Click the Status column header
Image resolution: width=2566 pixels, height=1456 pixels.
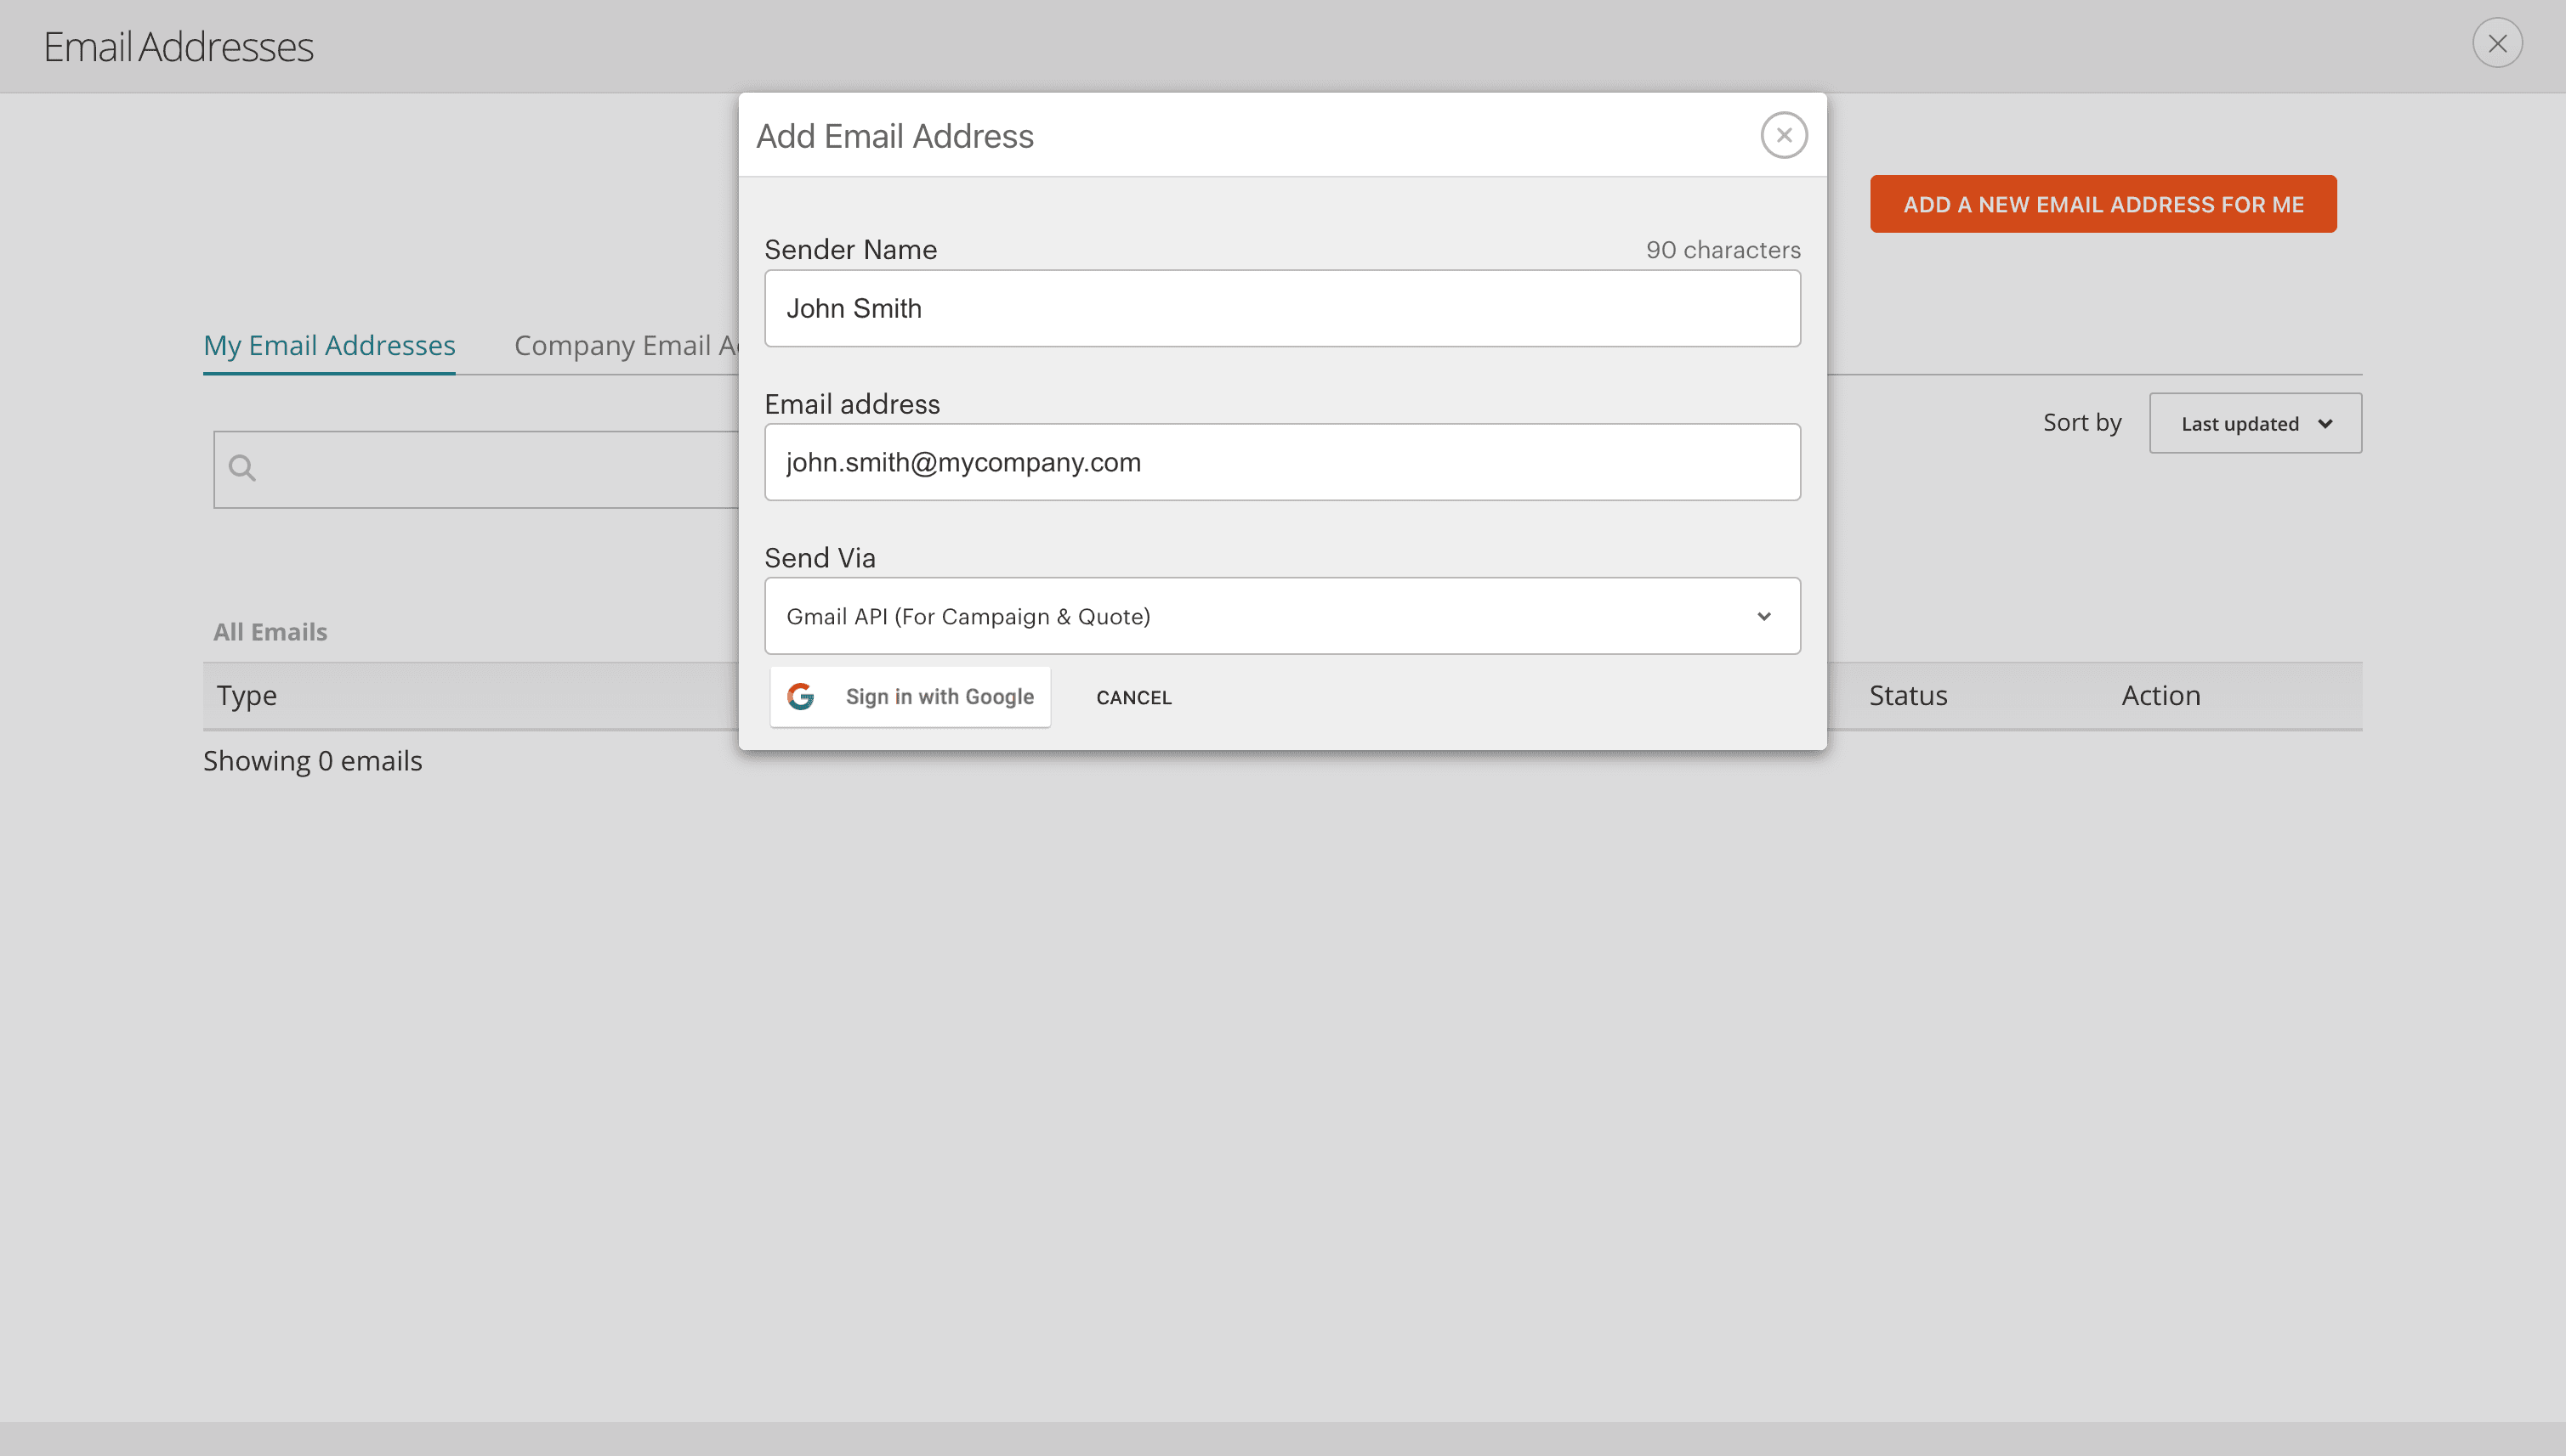click(x=1907, y=695)
